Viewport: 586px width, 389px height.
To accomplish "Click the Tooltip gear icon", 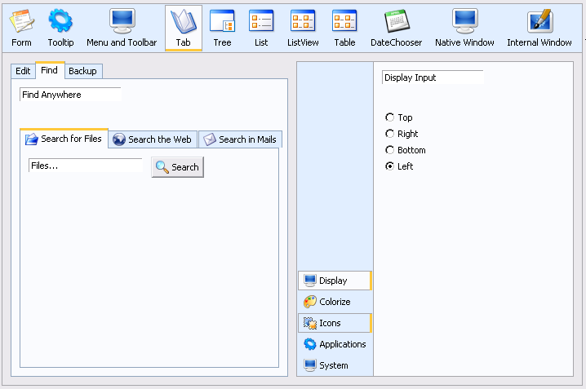I will click(60, 21).
